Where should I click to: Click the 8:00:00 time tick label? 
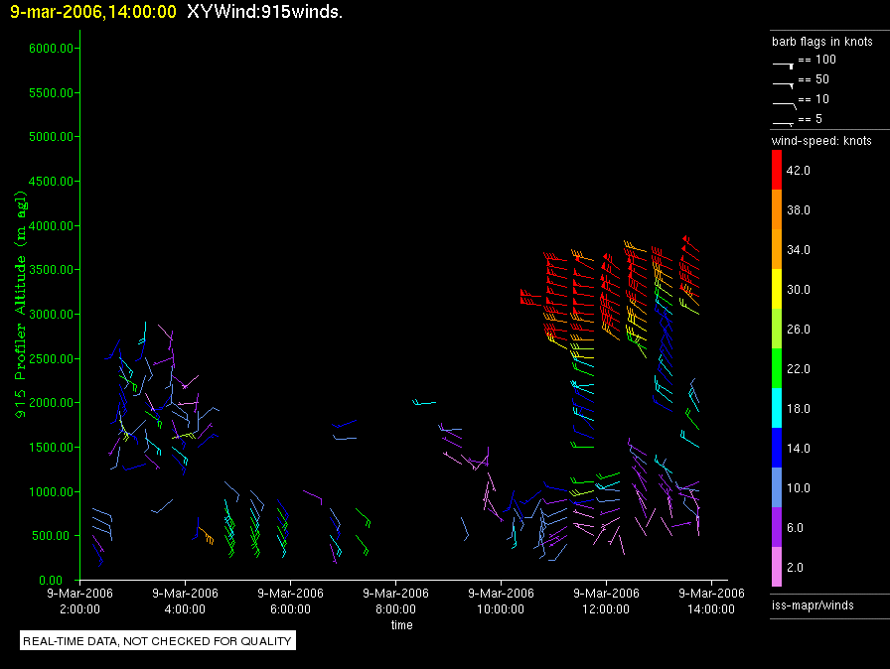[x=395, y=609]
